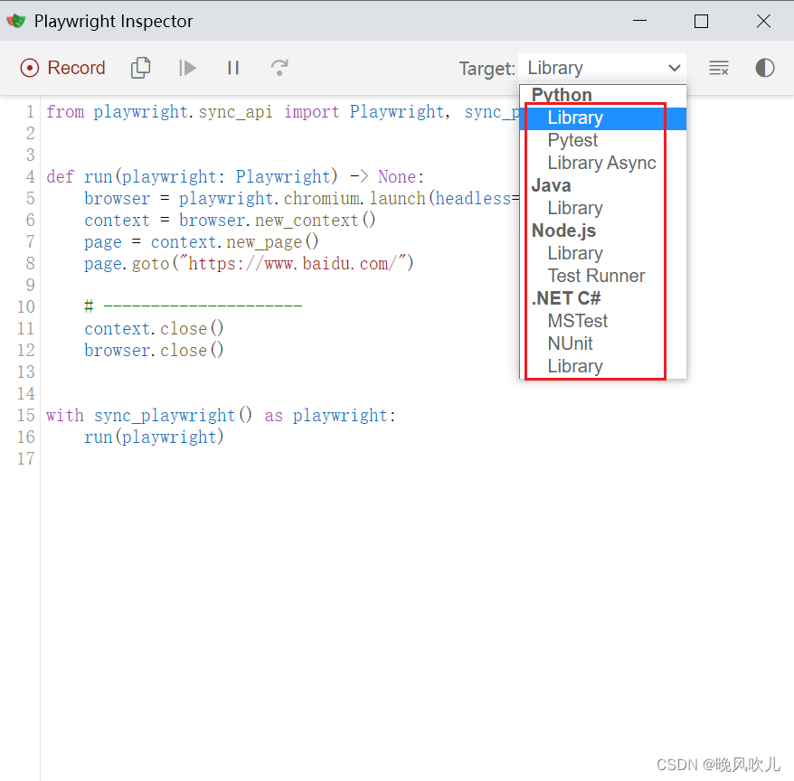Choose Pytest from the target list
794x781 pixels.
[x=603, y=140]
